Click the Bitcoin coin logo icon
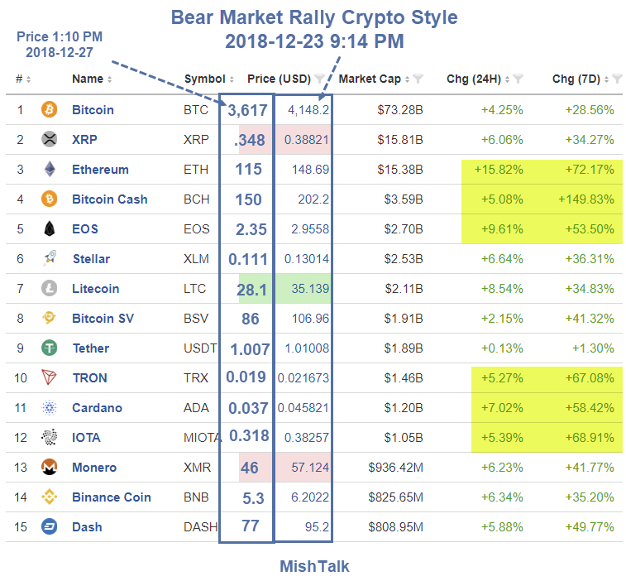 point(50,110)
